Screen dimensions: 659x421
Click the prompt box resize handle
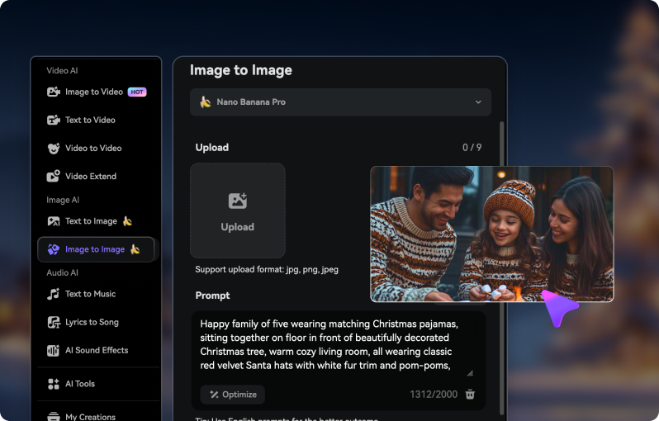[x=470, y=373]
